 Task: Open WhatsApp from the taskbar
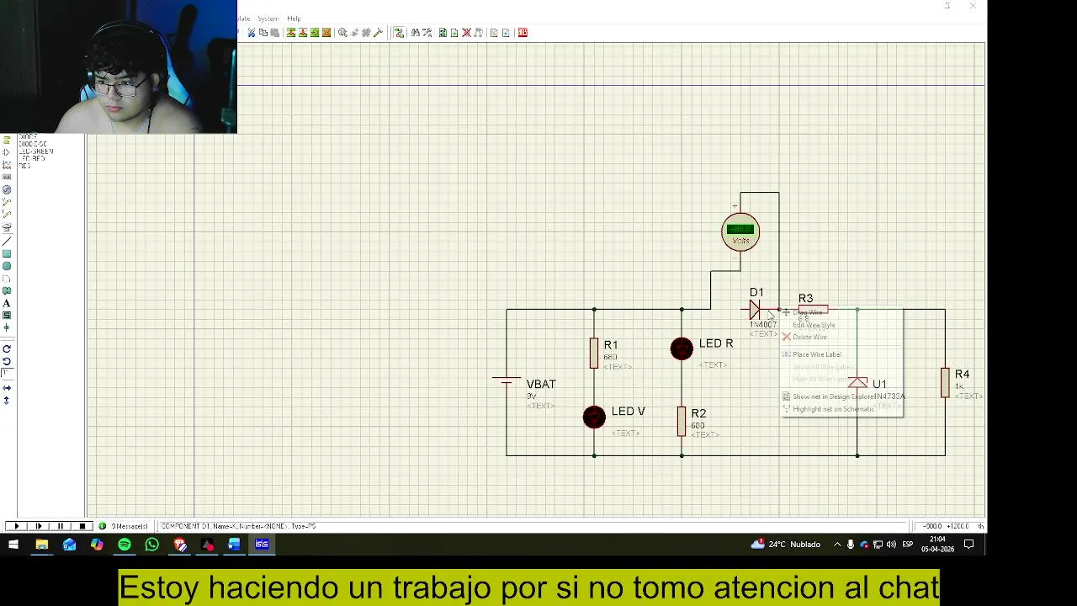click(152, 545)
